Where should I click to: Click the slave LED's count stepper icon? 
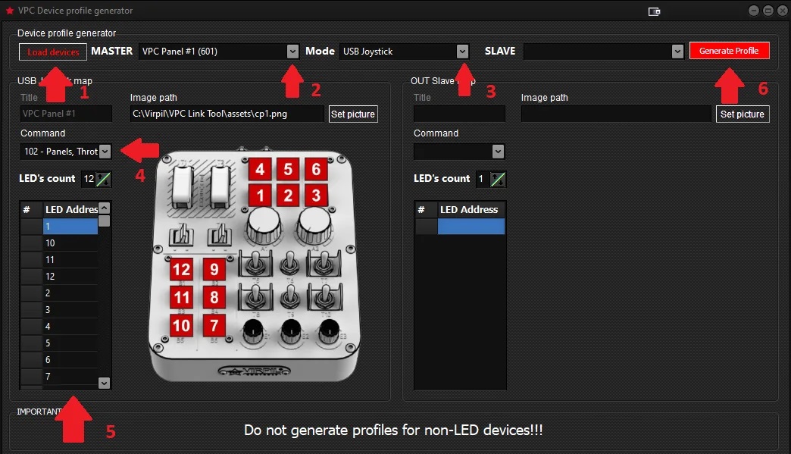pos(498,179)
